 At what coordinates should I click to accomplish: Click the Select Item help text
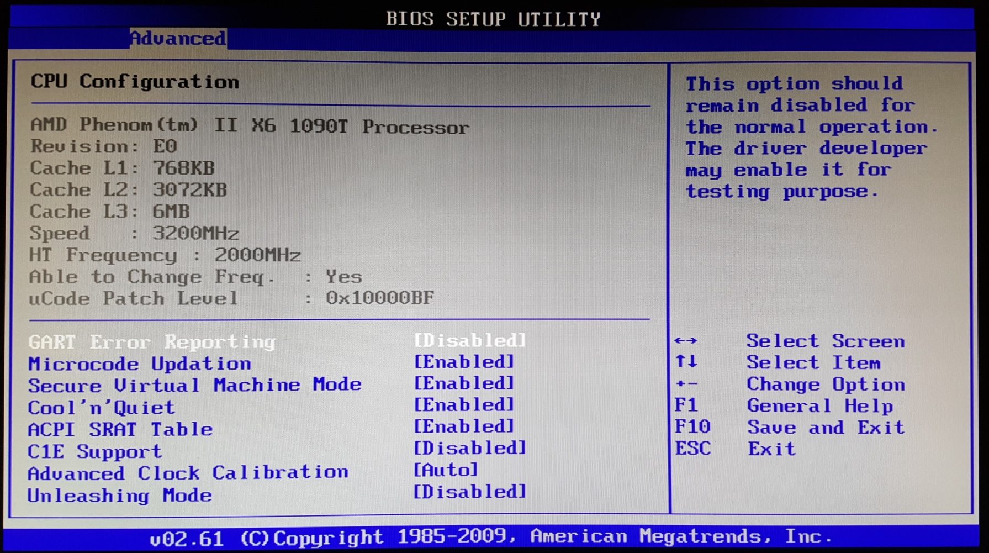click(813, 362)
